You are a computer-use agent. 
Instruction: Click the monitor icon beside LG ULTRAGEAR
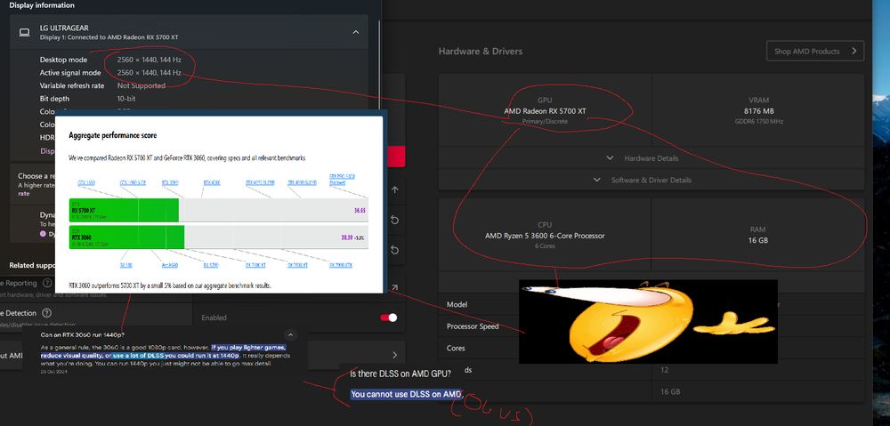click(x=24, y=32)
